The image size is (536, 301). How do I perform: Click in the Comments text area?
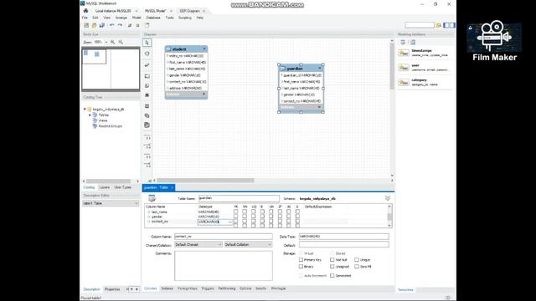pos(224,266)
